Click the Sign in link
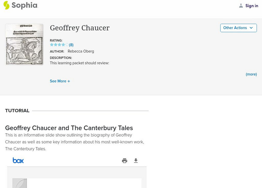262x188 pixels. click(252, 6)
